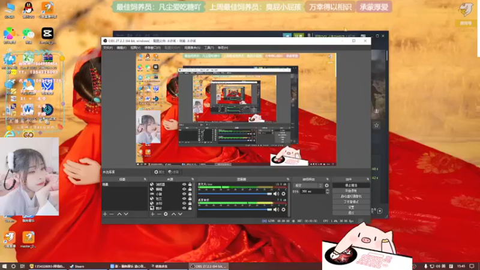Image resolution: width=480 pixels, height=270 pixels.
Task: Pop out the 来源 dock panel
Action: click(193, 179)
